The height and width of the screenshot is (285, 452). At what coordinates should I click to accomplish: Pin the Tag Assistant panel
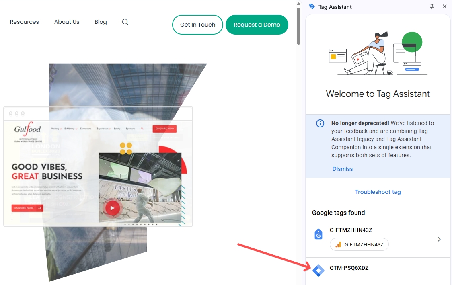[431, 6]
